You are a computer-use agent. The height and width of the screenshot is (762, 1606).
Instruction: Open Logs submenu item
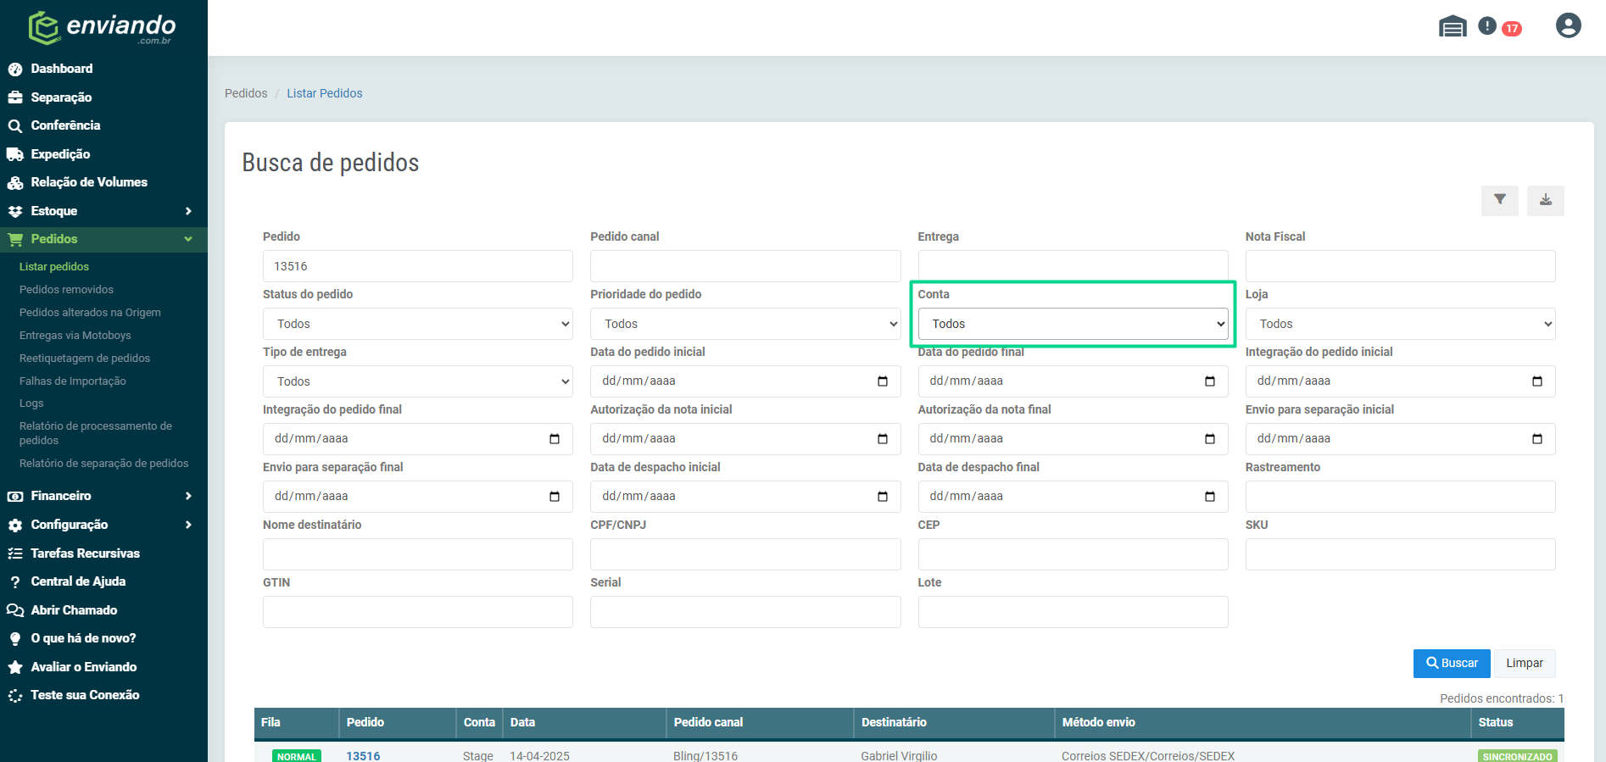(x=31, y=403)
